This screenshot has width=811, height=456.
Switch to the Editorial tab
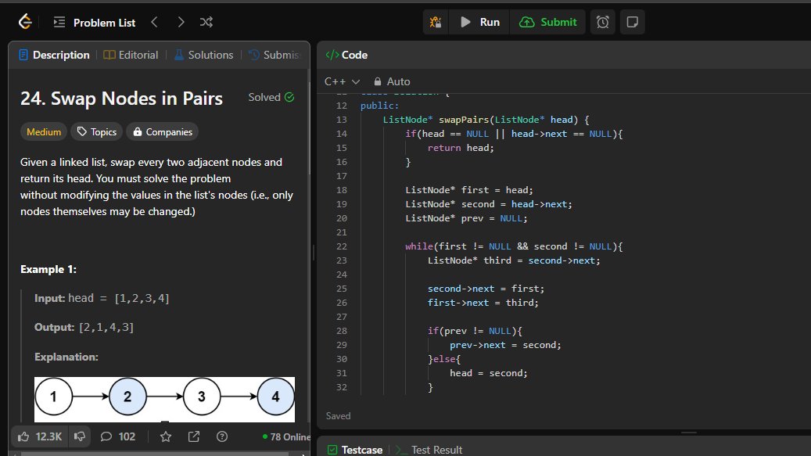pyautogui.click(x=131, y=55)
